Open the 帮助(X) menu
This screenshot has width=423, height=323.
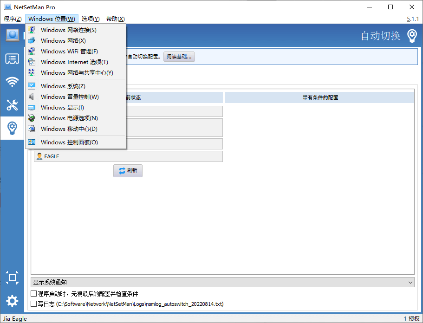[x=116, y=19]
